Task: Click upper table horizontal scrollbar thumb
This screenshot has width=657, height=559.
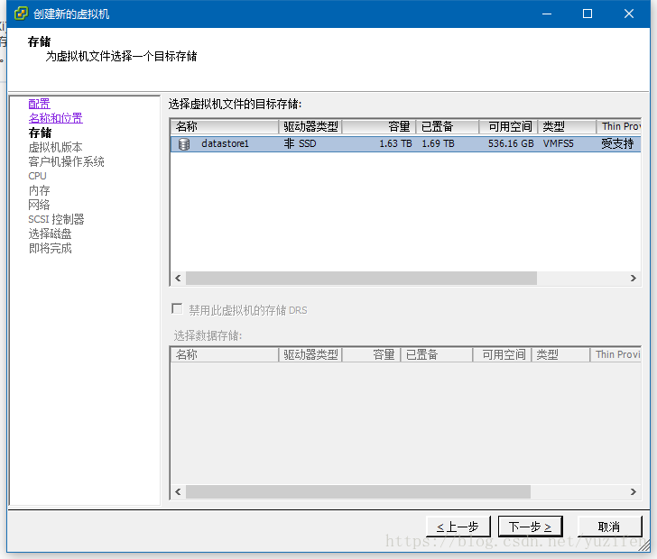Action: pos(361,278)
